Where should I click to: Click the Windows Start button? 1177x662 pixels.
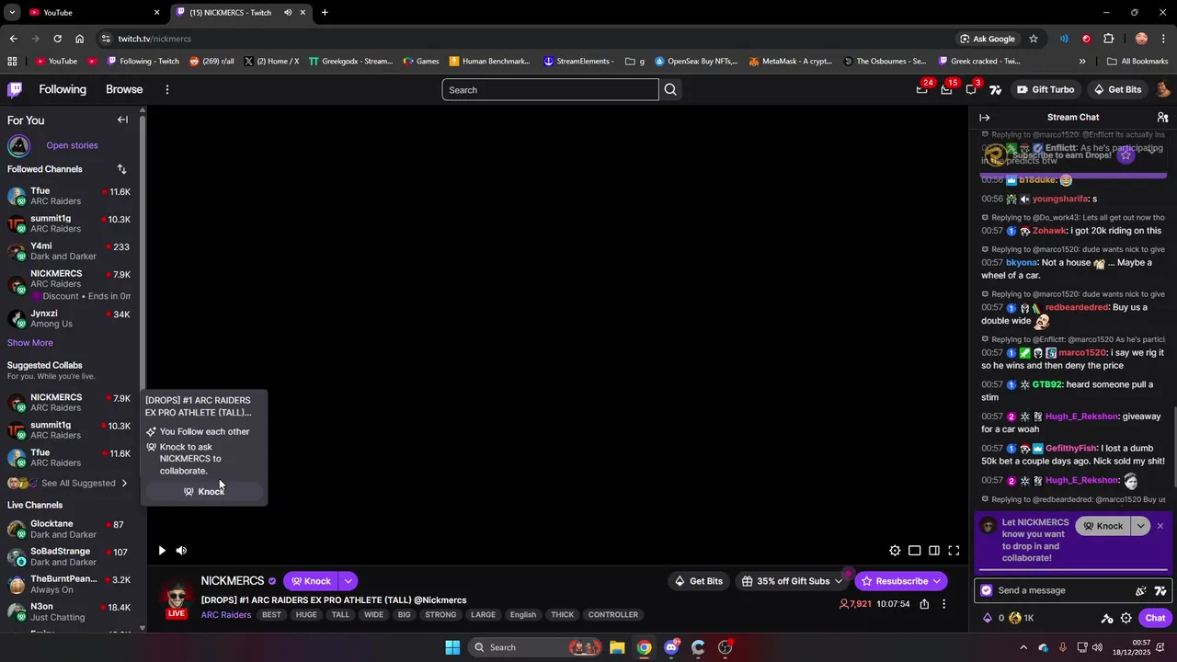[452, 647]
